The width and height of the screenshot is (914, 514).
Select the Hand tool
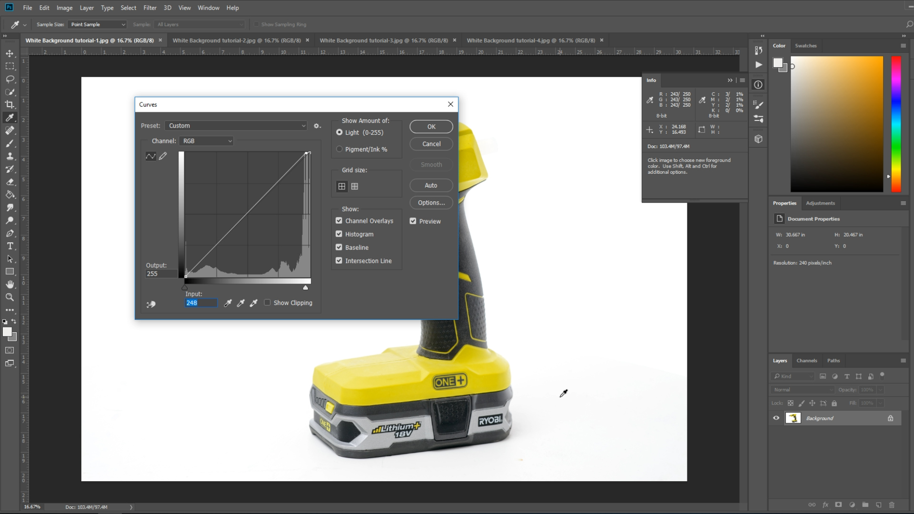10,285
